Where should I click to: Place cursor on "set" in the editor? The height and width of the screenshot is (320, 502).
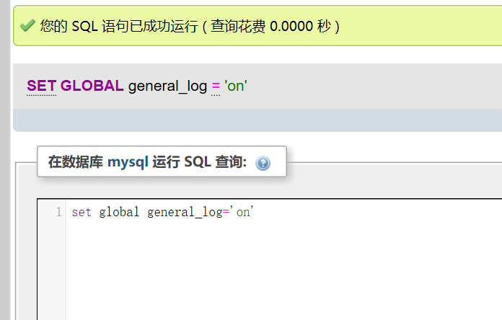click(x=82, y=212)
